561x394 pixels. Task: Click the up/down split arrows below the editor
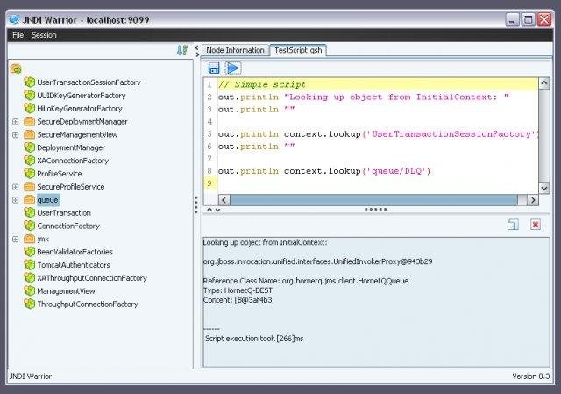pos(213,210)
